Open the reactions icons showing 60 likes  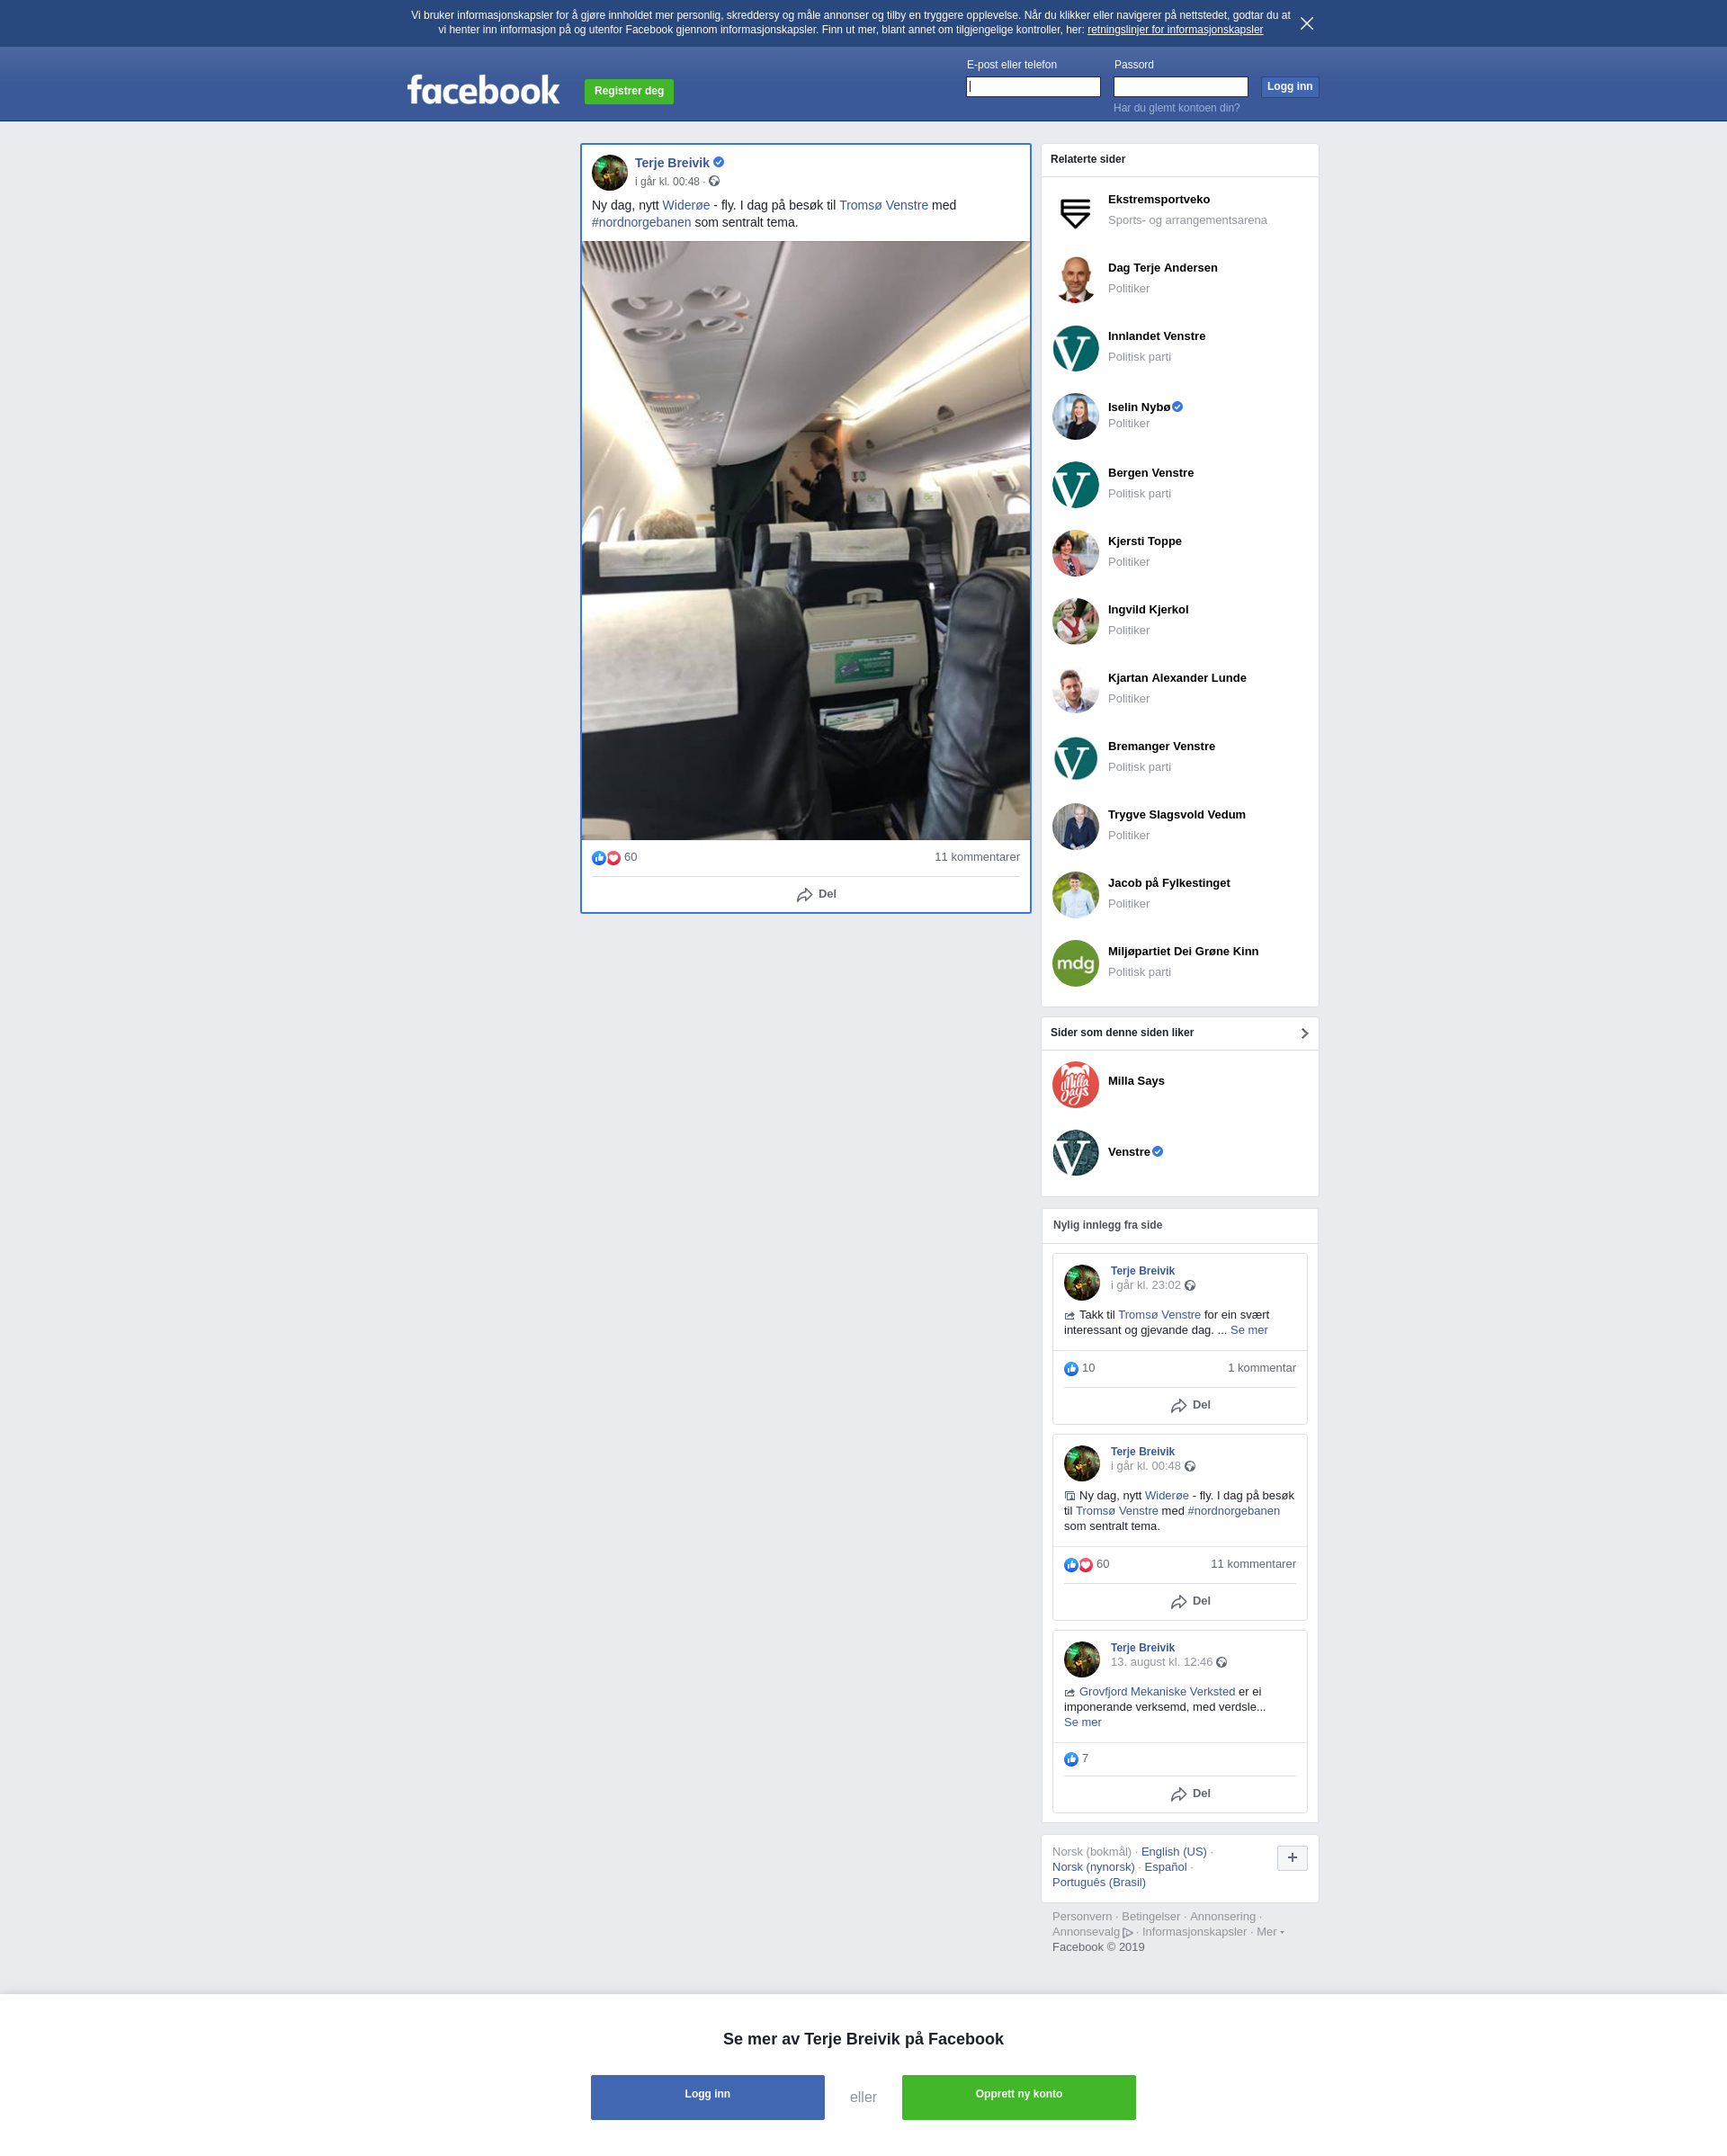tap(606, 858)
